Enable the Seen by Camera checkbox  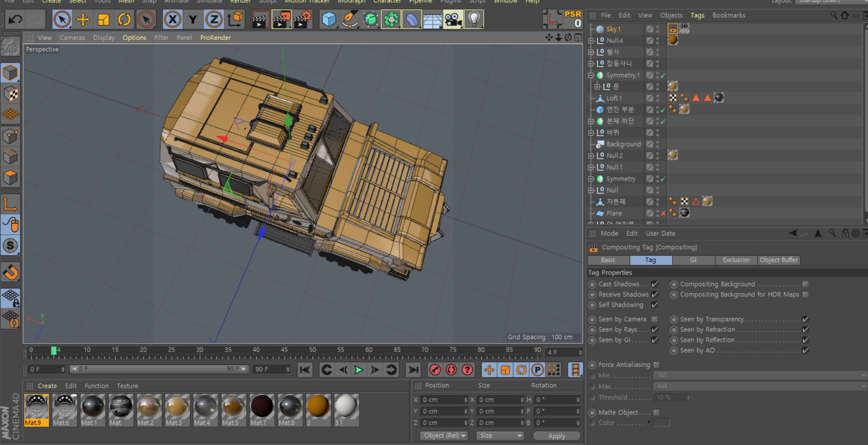pos(655,319)
